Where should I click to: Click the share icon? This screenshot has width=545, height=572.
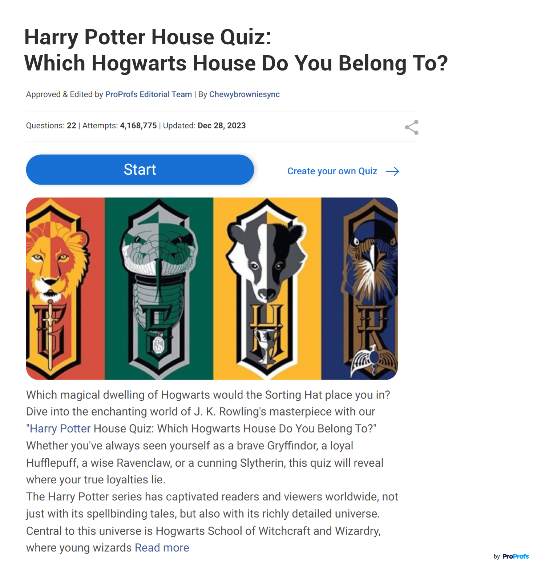[412, 127]
